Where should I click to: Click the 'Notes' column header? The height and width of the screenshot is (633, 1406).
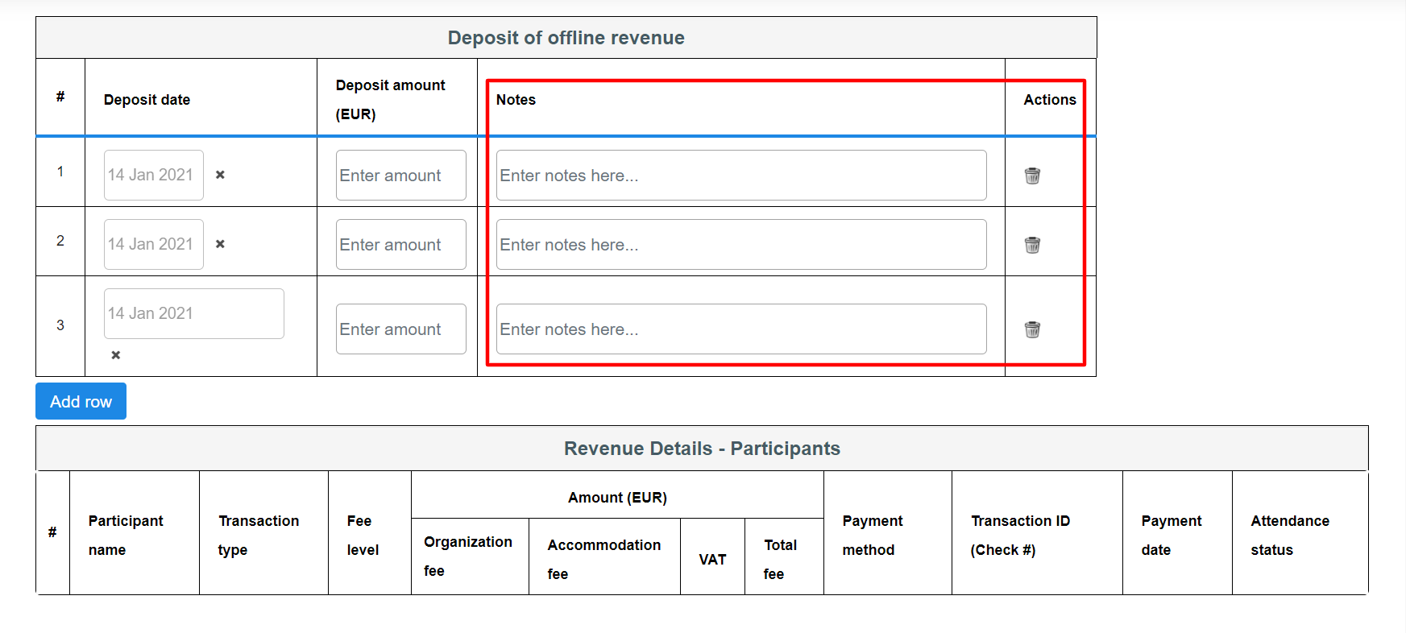(x=516, y=100)
